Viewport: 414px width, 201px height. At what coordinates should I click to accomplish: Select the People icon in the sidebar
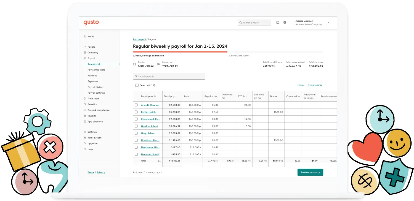pyautogui.click(x=84, y=47)
